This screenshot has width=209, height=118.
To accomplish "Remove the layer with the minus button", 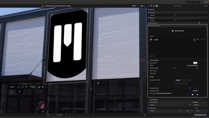I will [153, 56].
